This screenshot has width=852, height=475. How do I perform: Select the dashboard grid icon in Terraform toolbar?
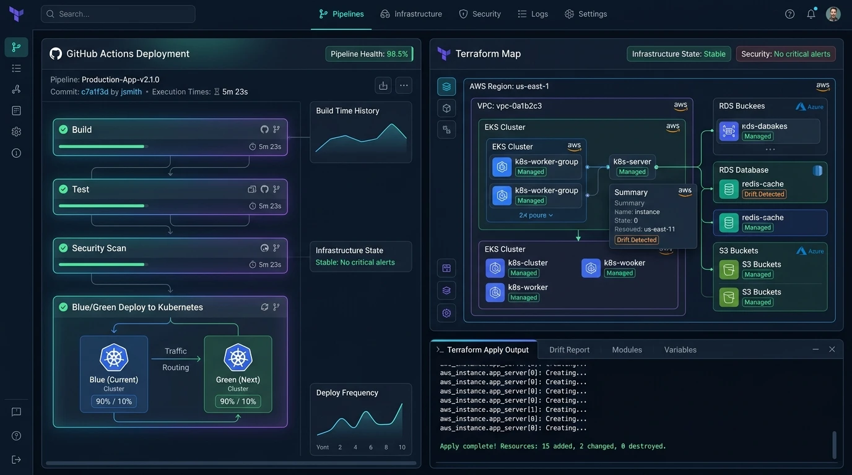pyautogui.click(x=446, y=268)
